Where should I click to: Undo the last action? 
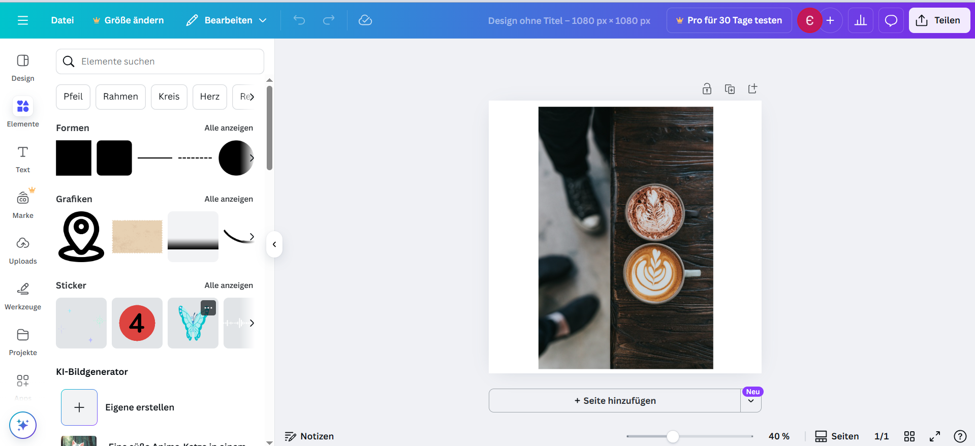click(x=299, y=20)
